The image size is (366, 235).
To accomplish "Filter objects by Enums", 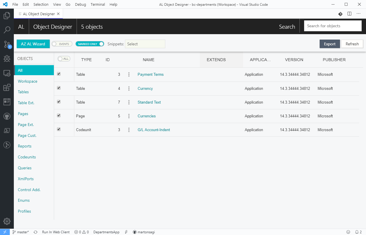I will (x=24, y=201).
